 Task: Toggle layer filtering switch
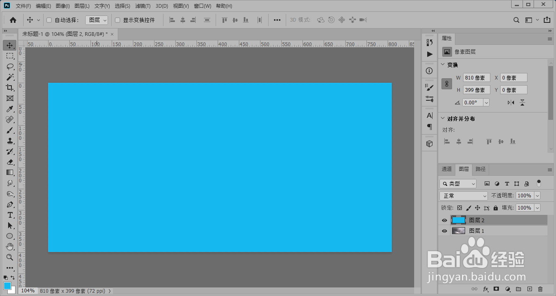pos(539,183)
